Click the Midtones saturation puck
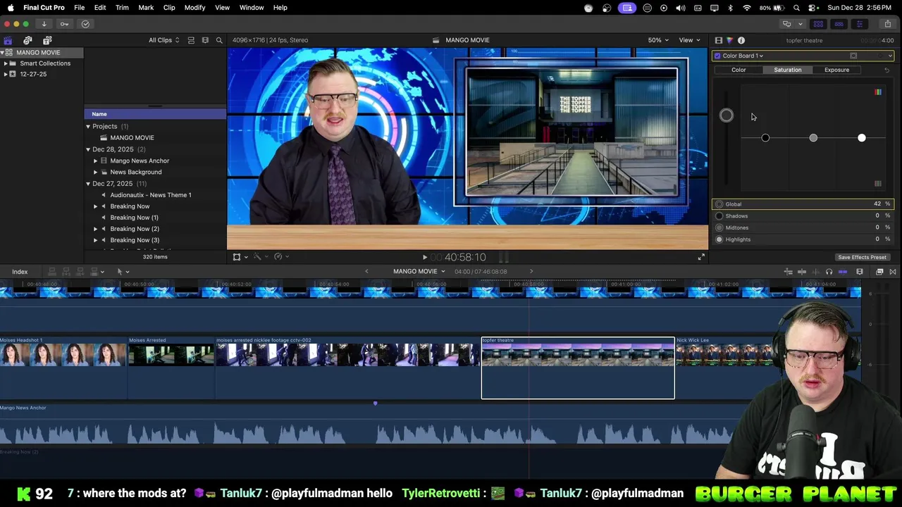This screenshot has width=902, height=507. [x=813, y=138]
